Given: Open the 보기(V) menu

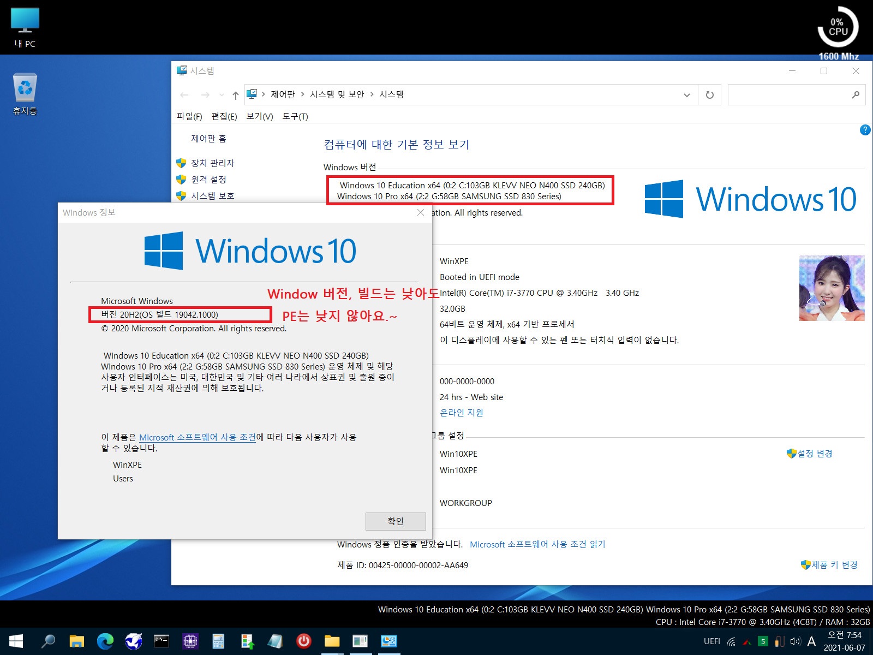Looking at the screenshot, I should 260,116.
